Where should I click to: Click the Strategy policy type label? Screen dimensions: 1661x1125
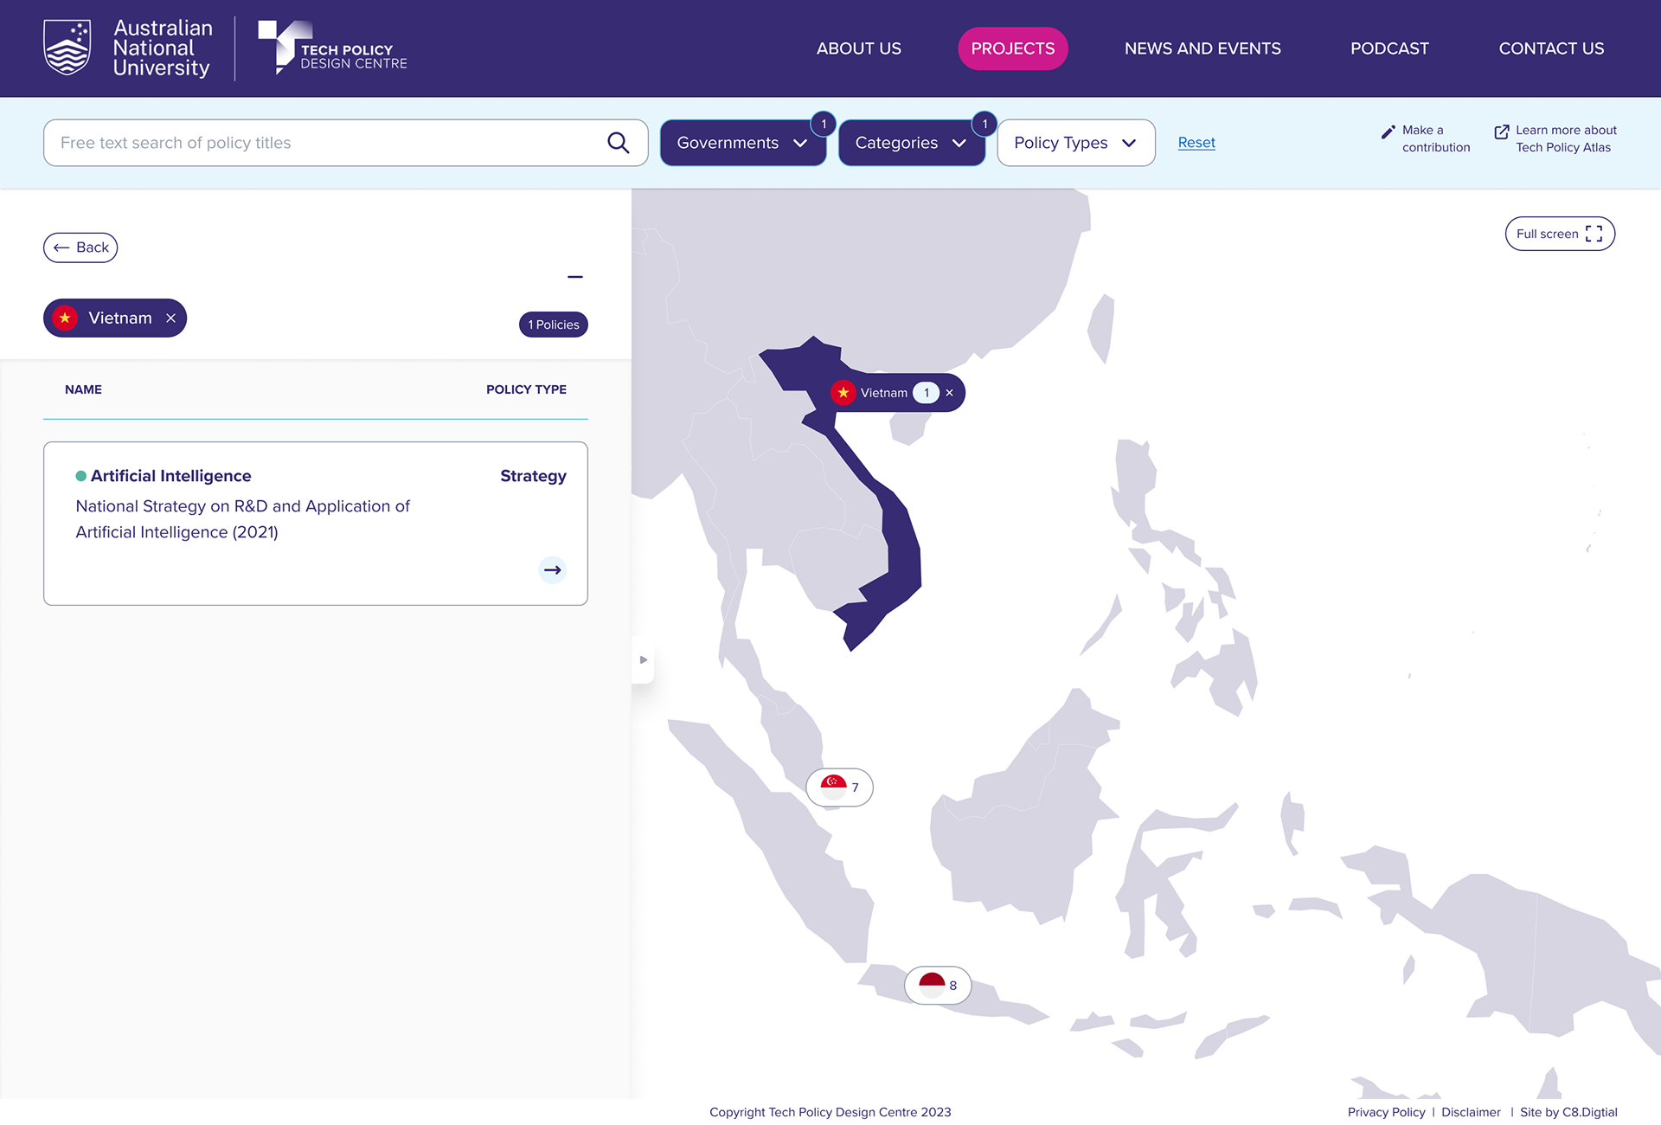(x=533, y=476)
